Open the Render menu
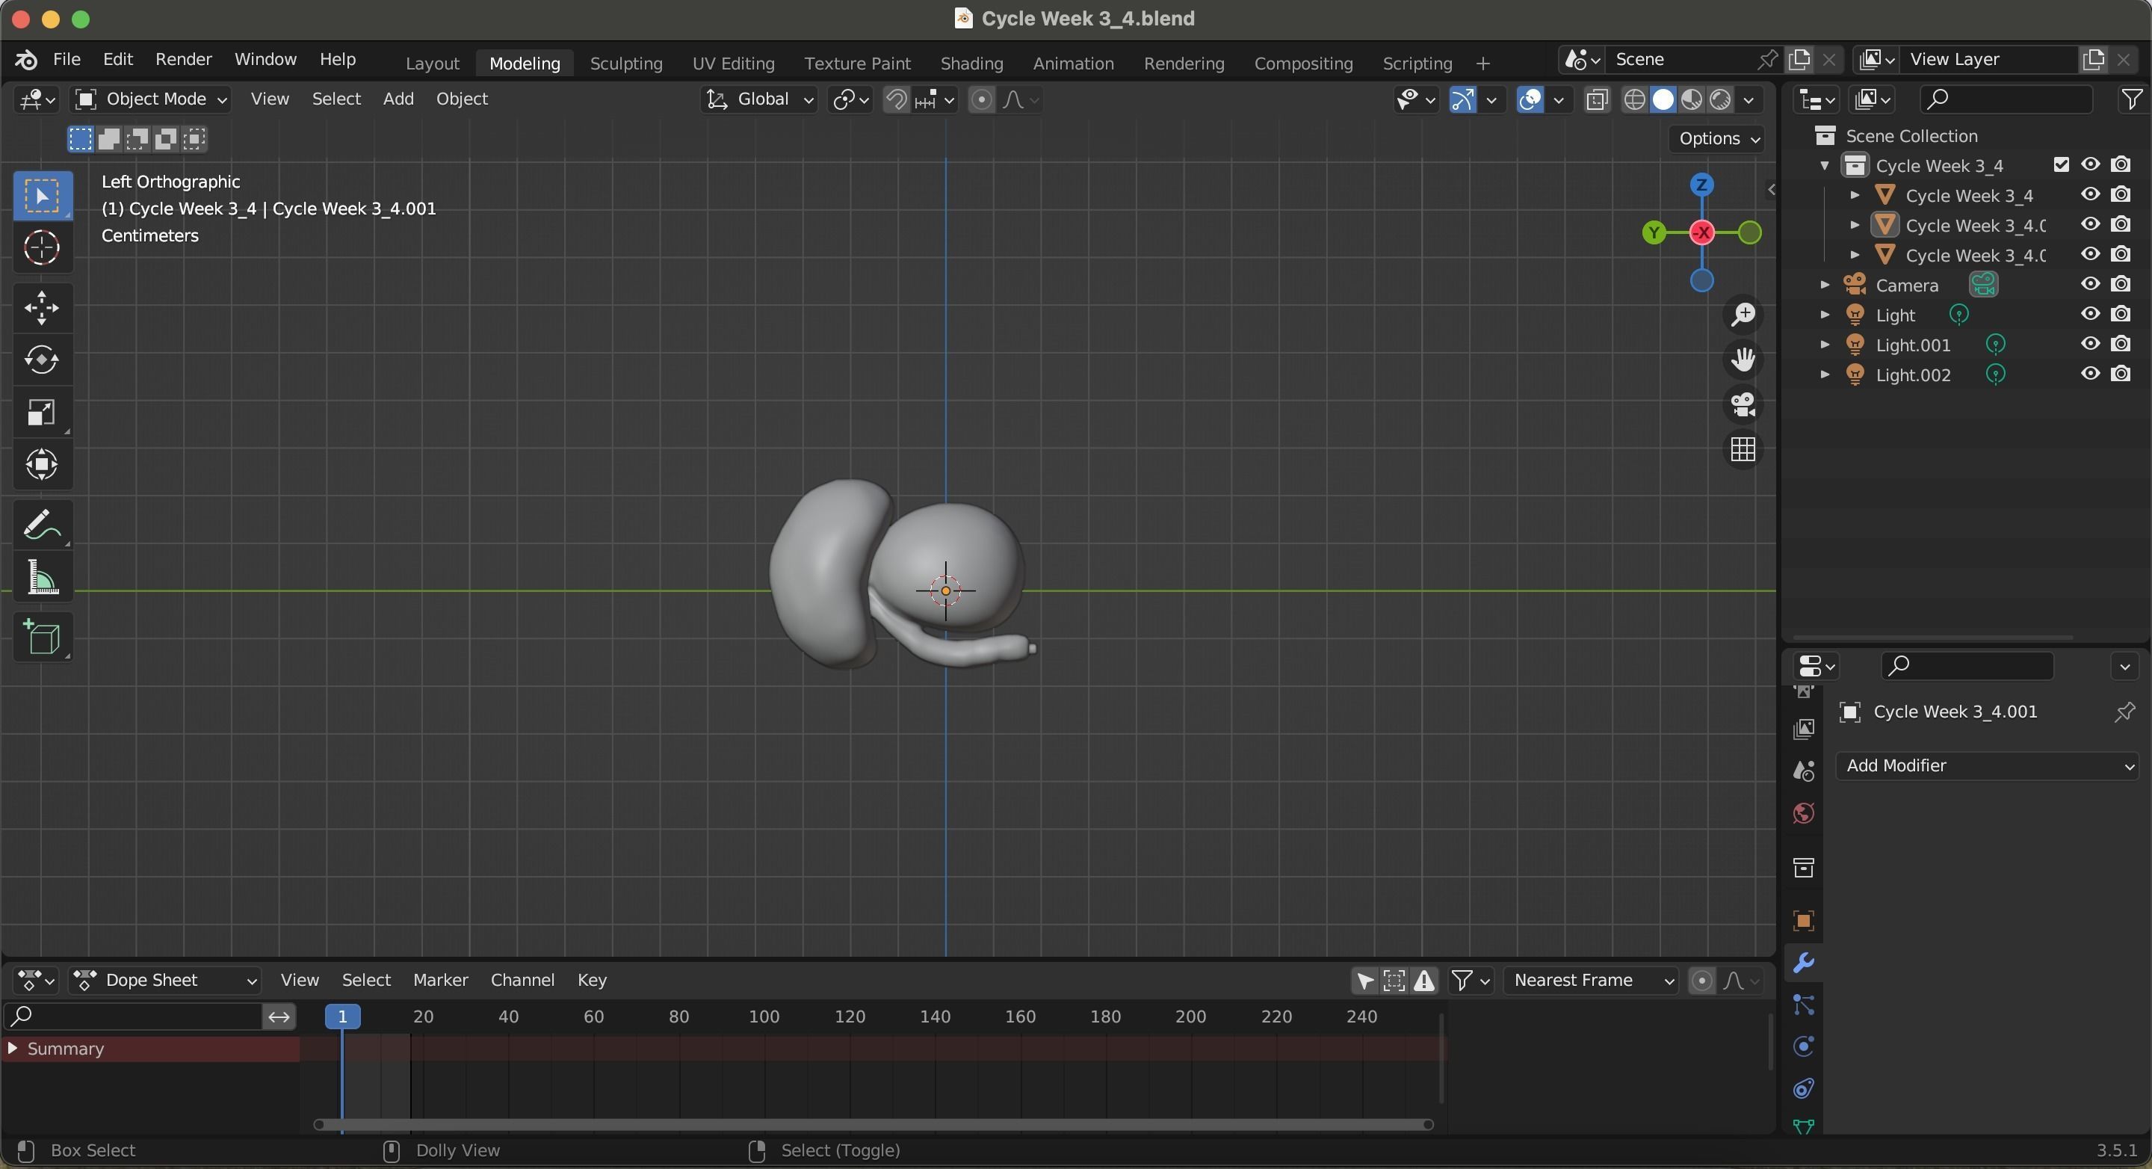The image size is (2152, 1169). click(183, 59)
